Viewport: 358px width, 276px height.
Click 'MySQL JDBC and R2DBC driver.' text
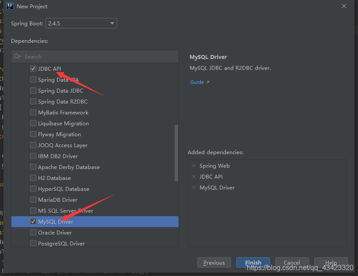point(230,68)
